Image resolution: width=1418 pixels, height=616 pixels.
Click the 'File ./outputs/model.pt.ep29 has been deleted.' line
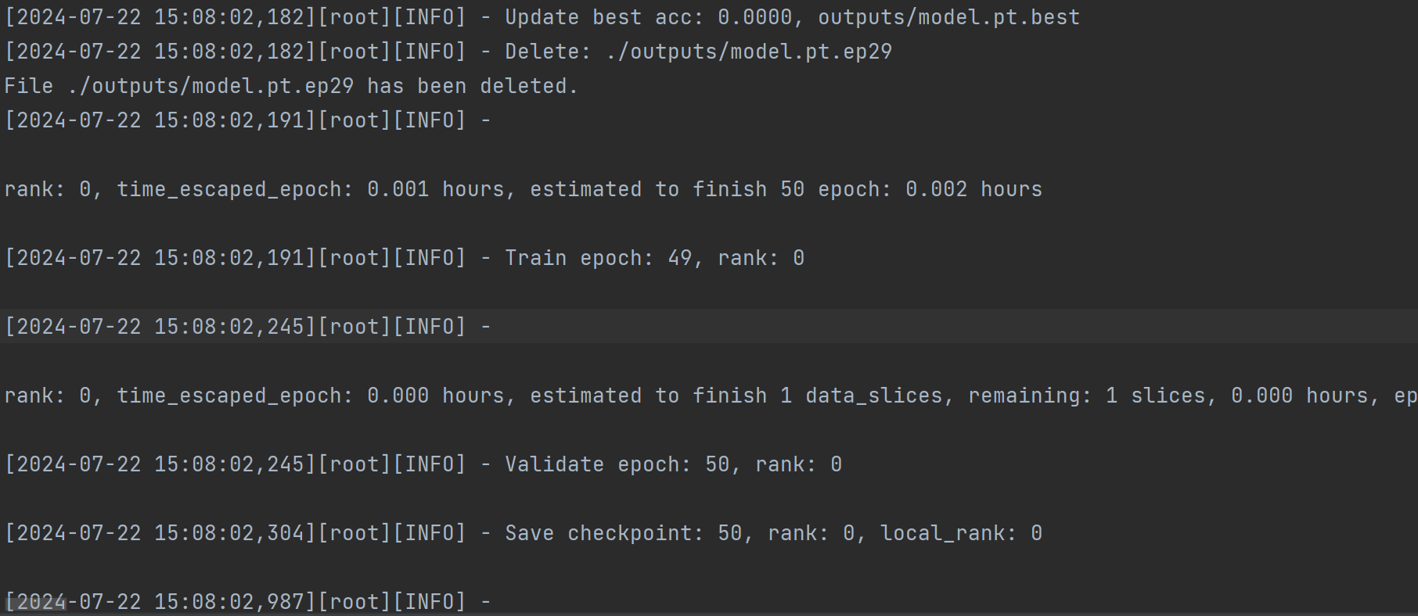(290, 86)
